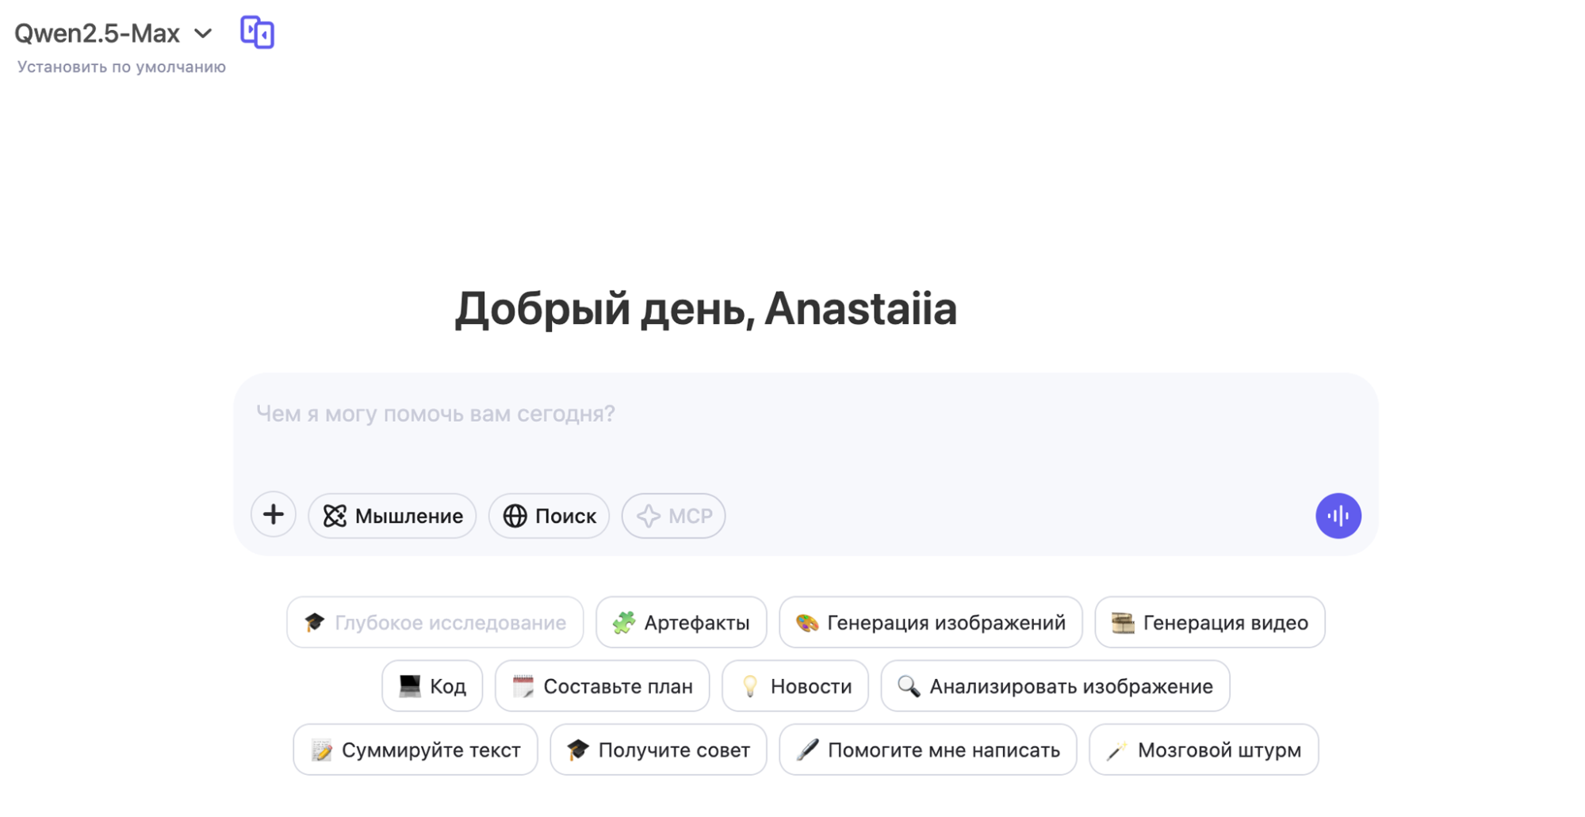Click the message input field placeholder
The width and height of the screenshot is (1585, 817).
coord(435,414)
